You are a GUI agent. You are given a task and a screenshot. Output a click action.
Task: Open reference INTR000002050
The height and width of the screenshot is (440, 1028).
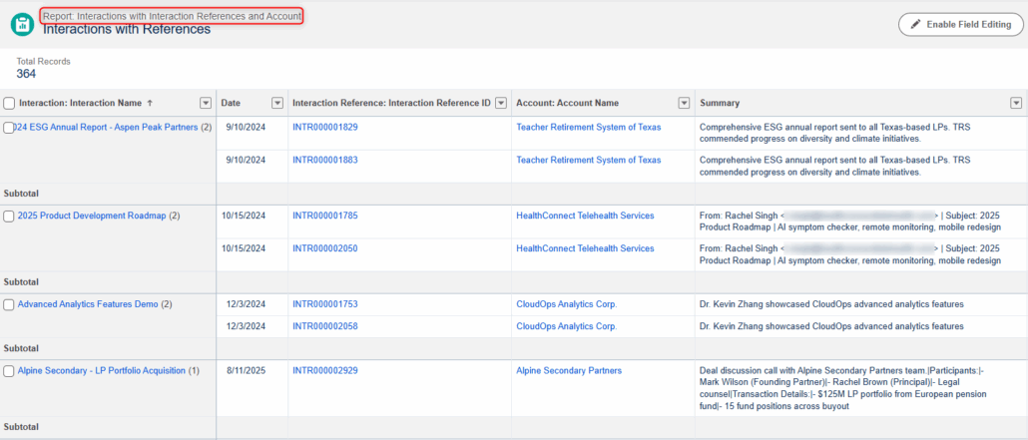(325, 248)
